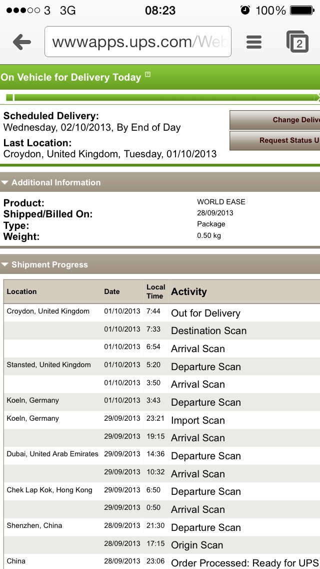320x569 pixels.
Task: Tap the URL address field
Action: click(x=137, y=42)
